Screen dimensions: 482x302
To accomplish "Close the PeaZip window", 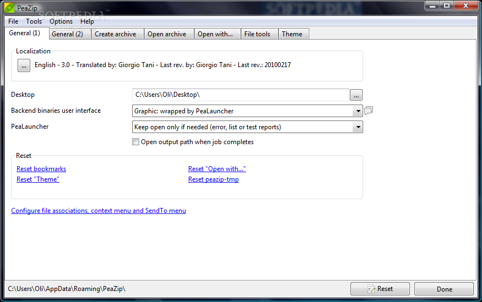I will [x=465, y=6].
